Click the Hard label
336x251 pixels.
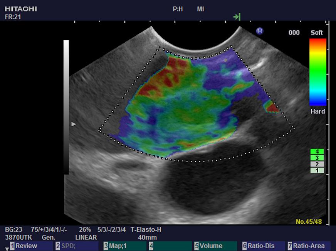coord(318,111)
